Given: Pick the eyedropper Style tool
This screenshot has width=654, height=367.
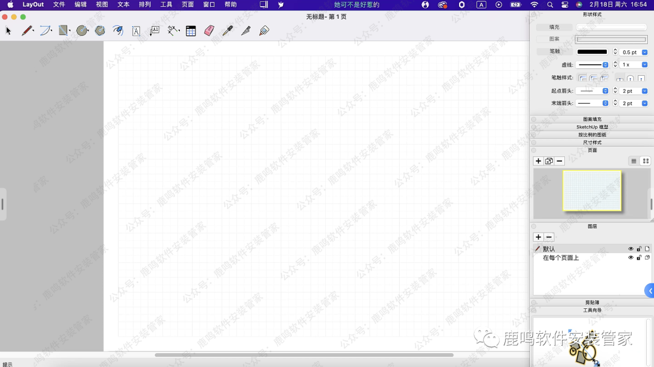Looking at the screenshot, I should tap(227, 31).
